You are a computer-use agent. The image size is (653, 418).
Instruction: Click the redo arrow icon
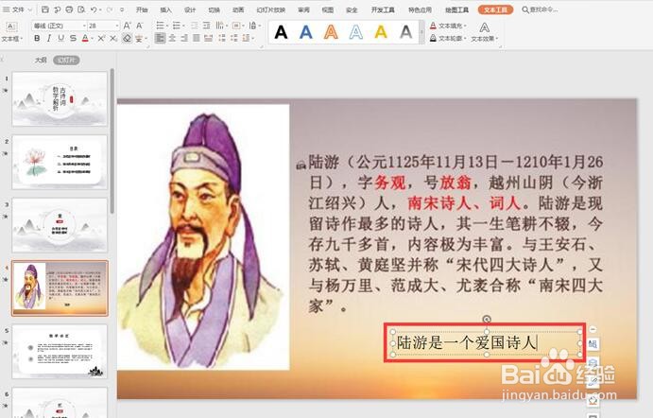[x=110, y=9]
